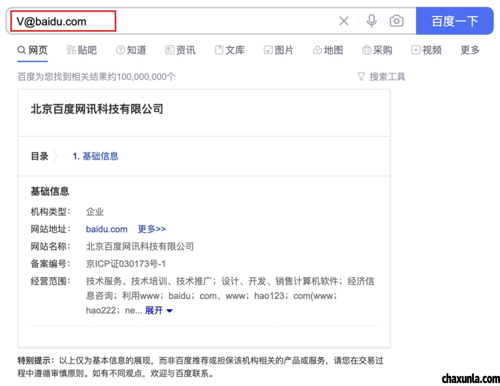Open the baidu.com website link
Image resolution: width=500 pixels, height=386 pixels.
[106, 229]
